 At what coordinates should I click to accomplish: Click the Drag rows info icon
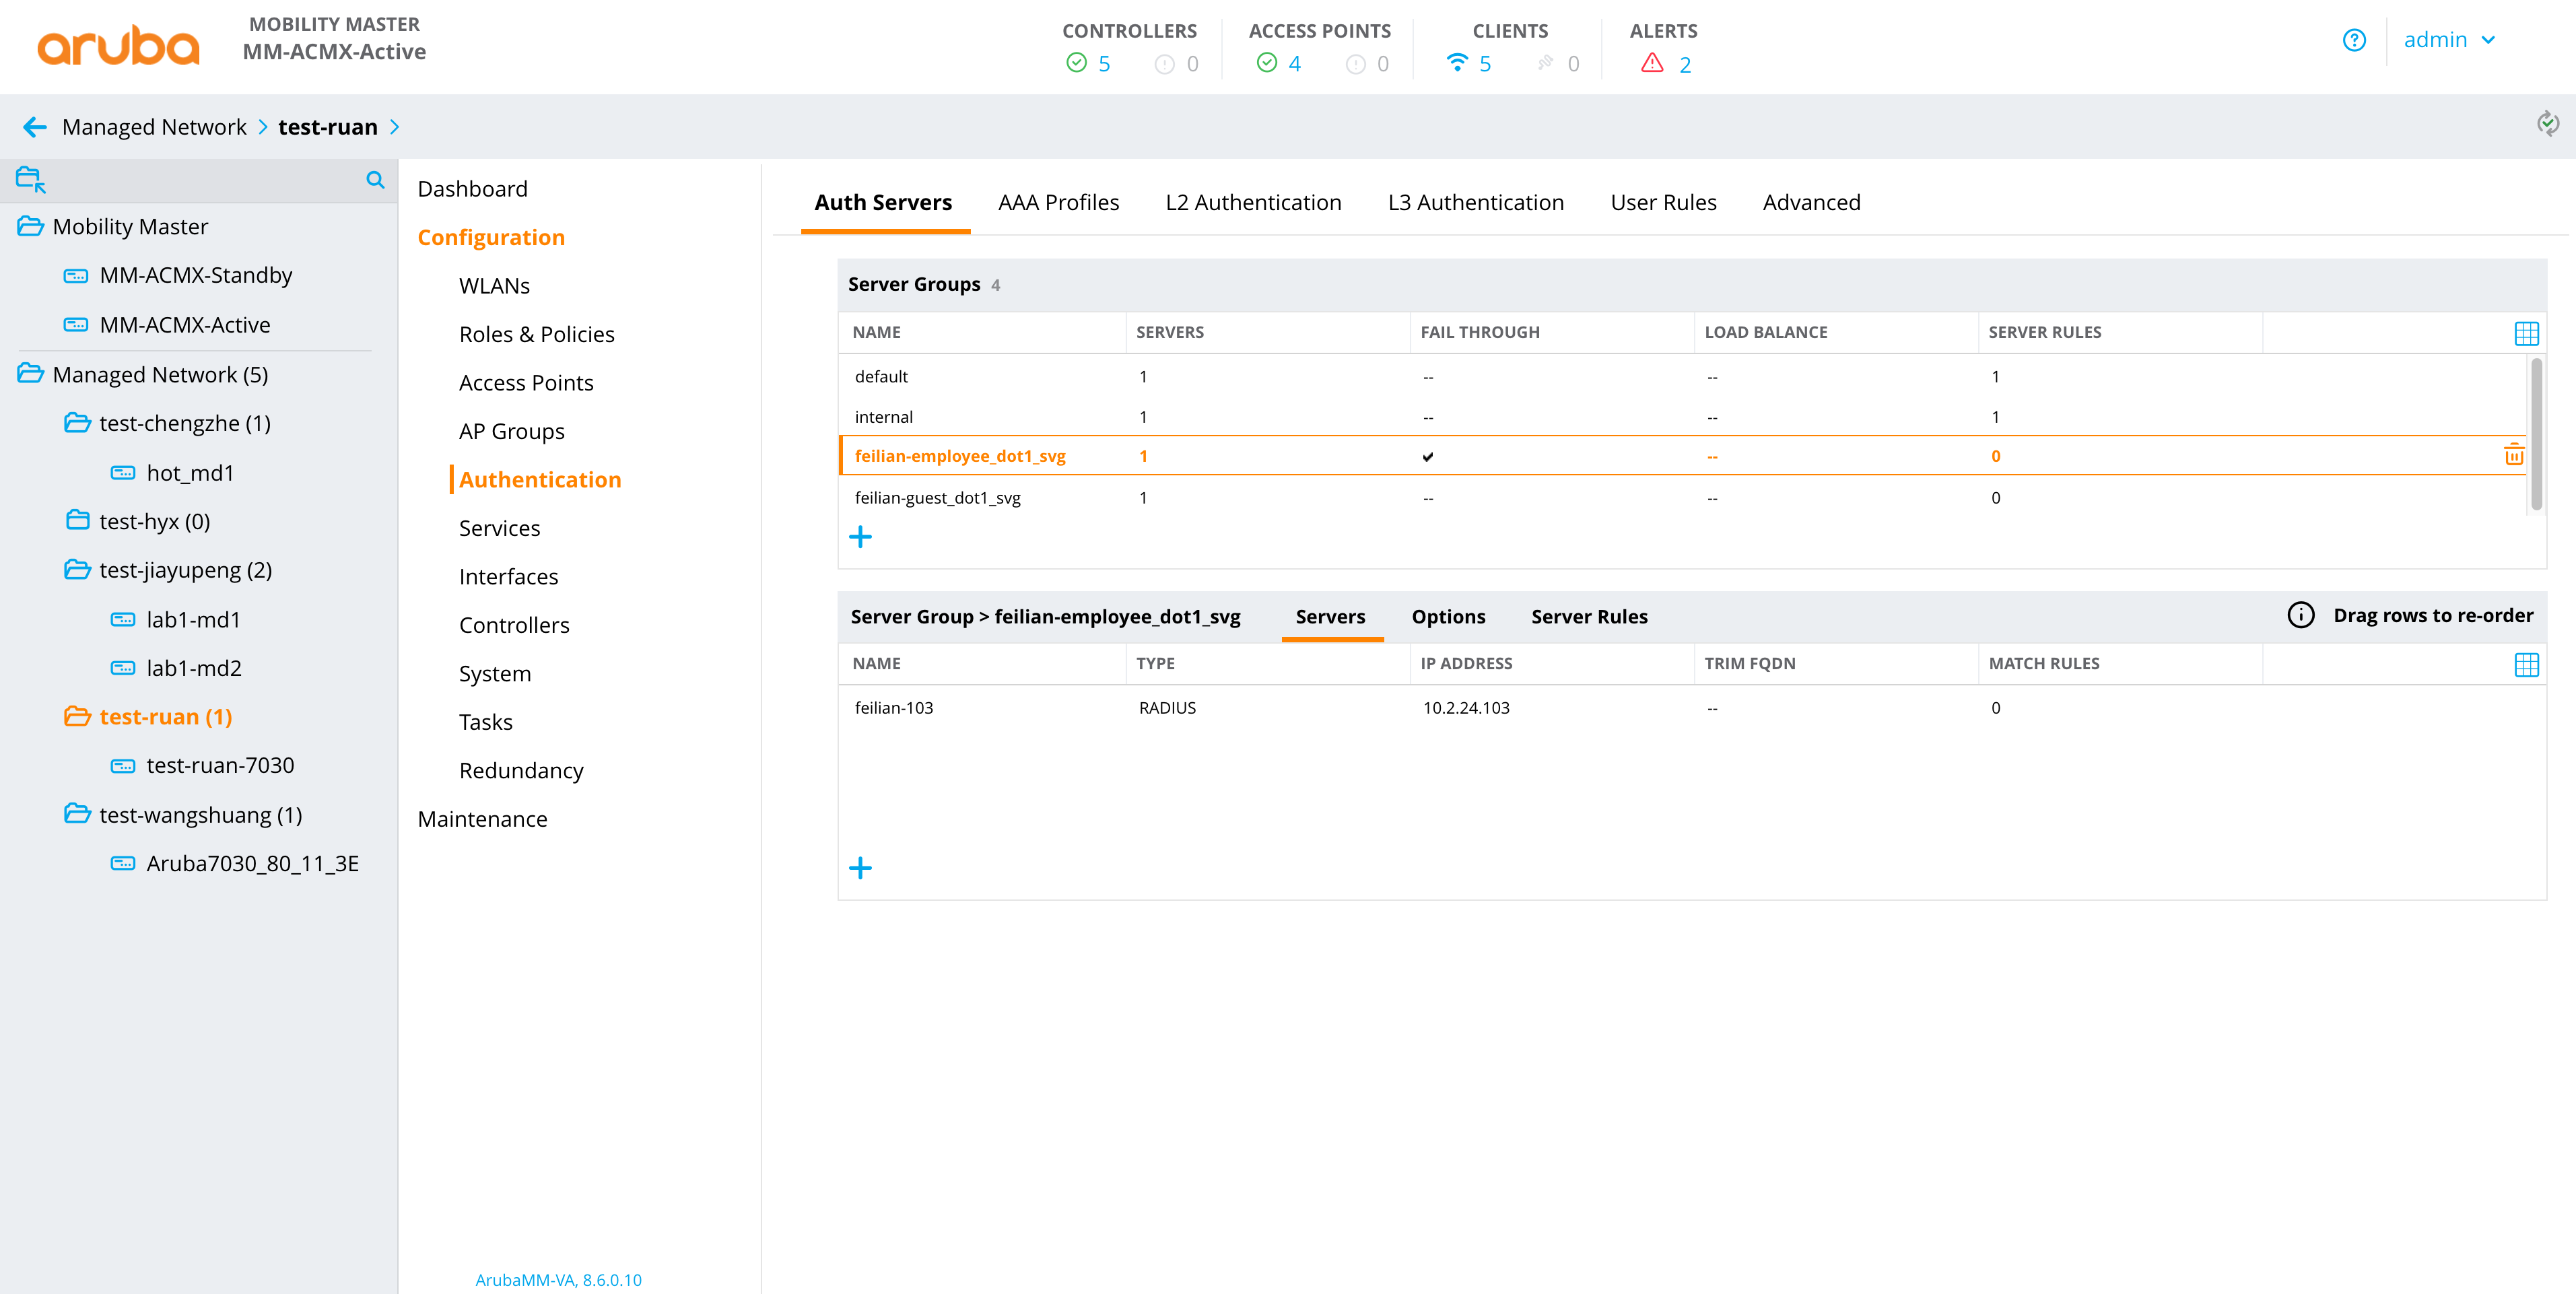[2300, 615]
